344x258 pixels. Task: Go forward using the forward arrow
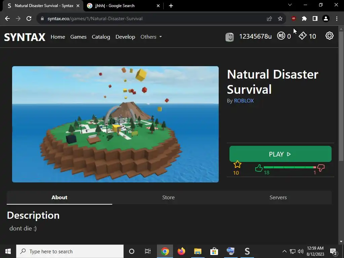(x=18, y=19)
